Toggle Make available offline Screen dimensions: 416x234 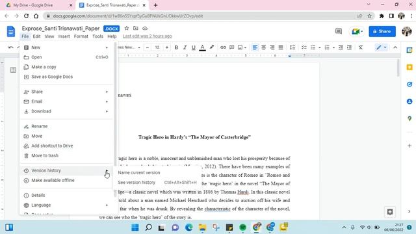[x=66, y=181]
